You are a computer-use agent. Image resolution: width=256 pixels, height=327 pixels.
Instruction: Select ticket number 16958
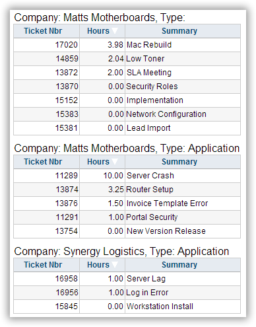pyautogui.click(x=67, y=279)
